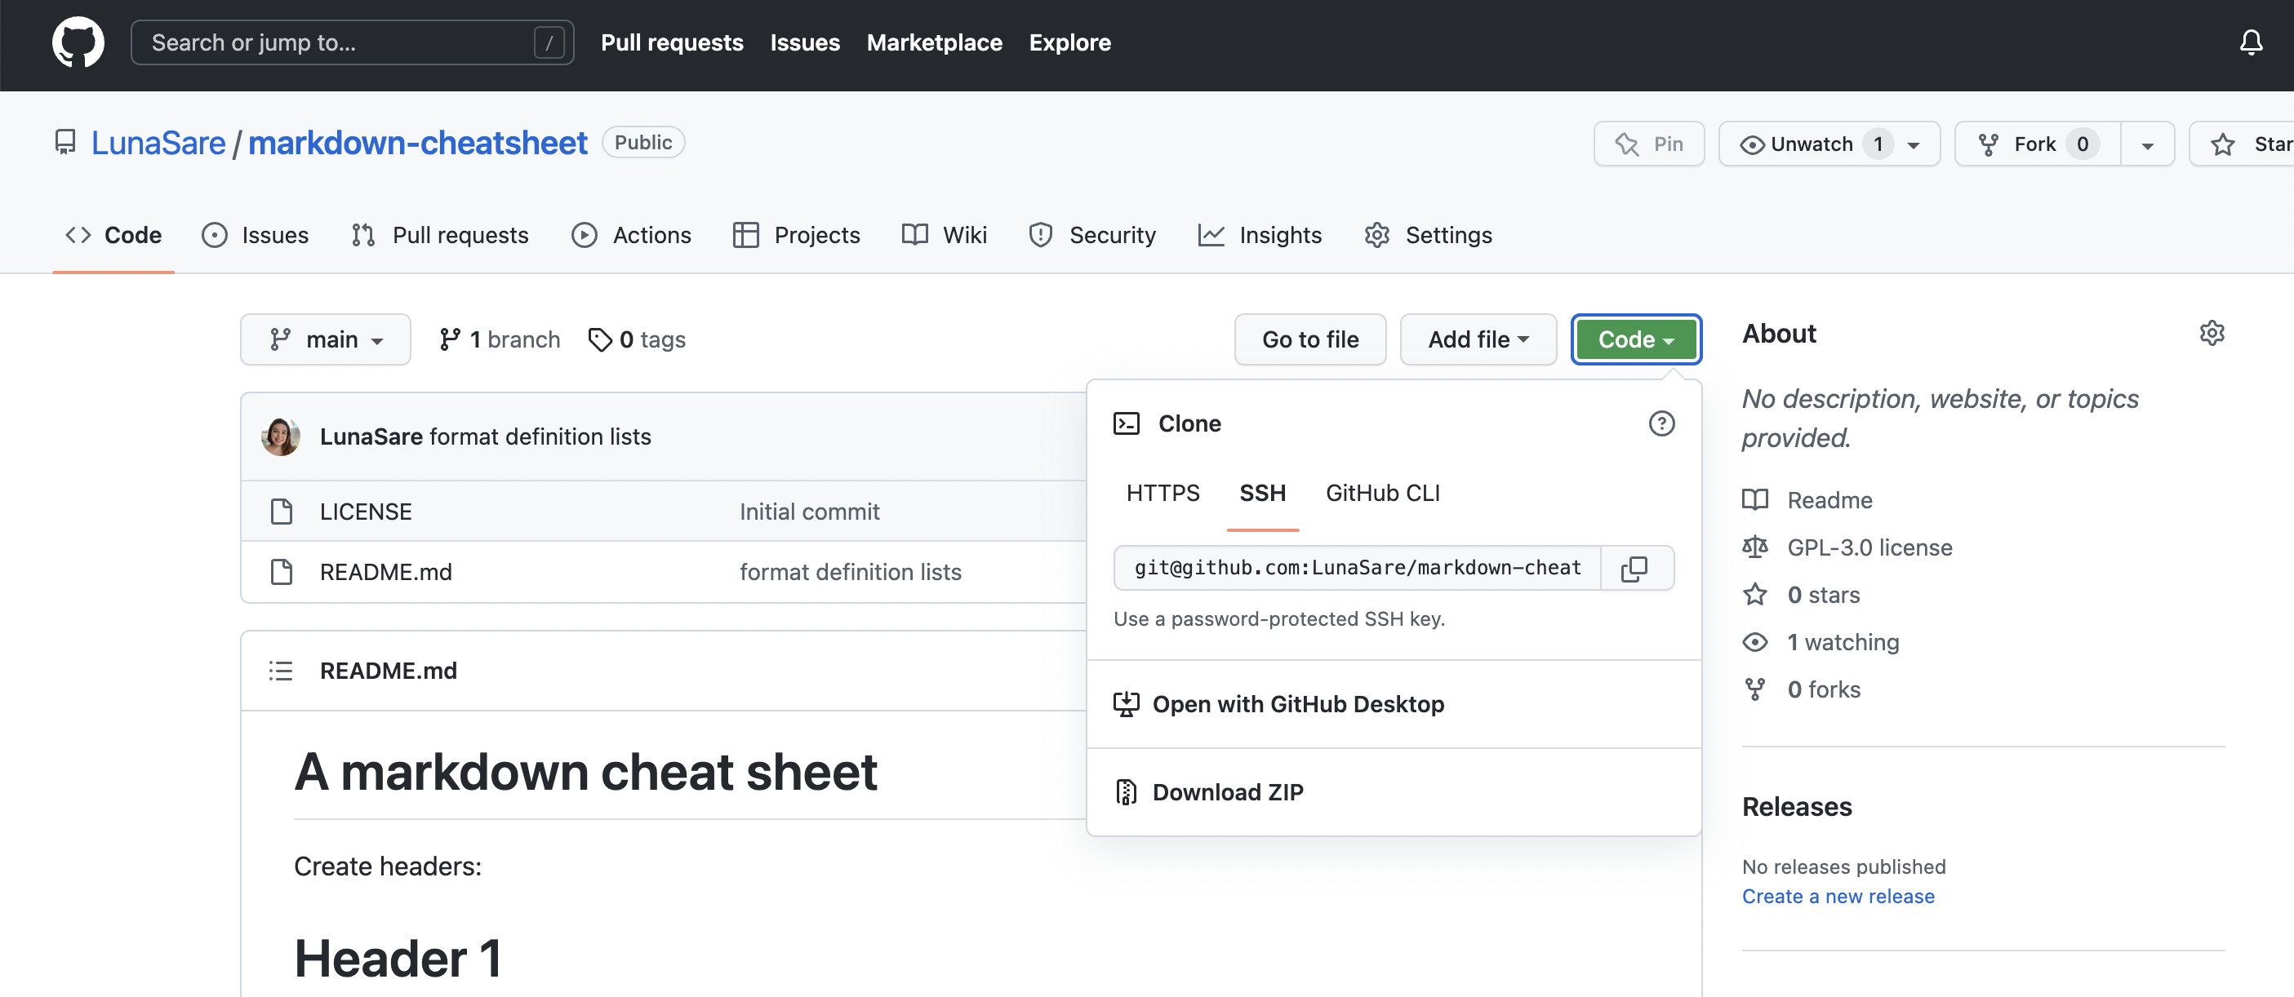Screen dimensions: 2294x997
Task: Click the LICENSE file icon
Action: pyautogui.click(x=282, y=511)
